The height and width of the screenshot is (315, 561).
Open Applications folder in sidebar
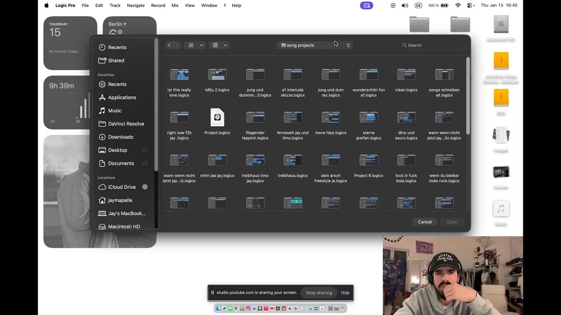pos(122,98)
